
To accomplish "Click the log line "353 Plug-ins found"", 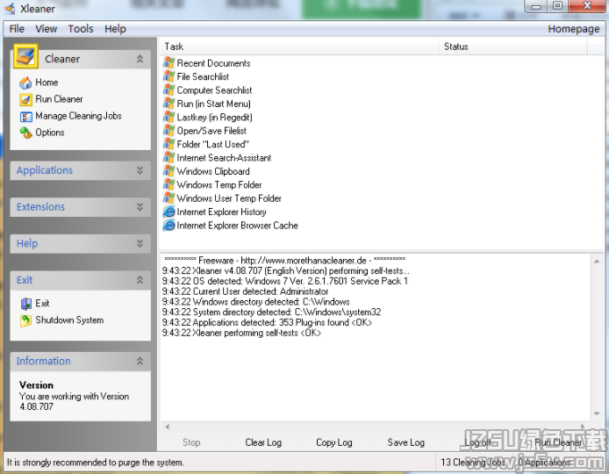I will pyautogui.click(x=267, y=322).
